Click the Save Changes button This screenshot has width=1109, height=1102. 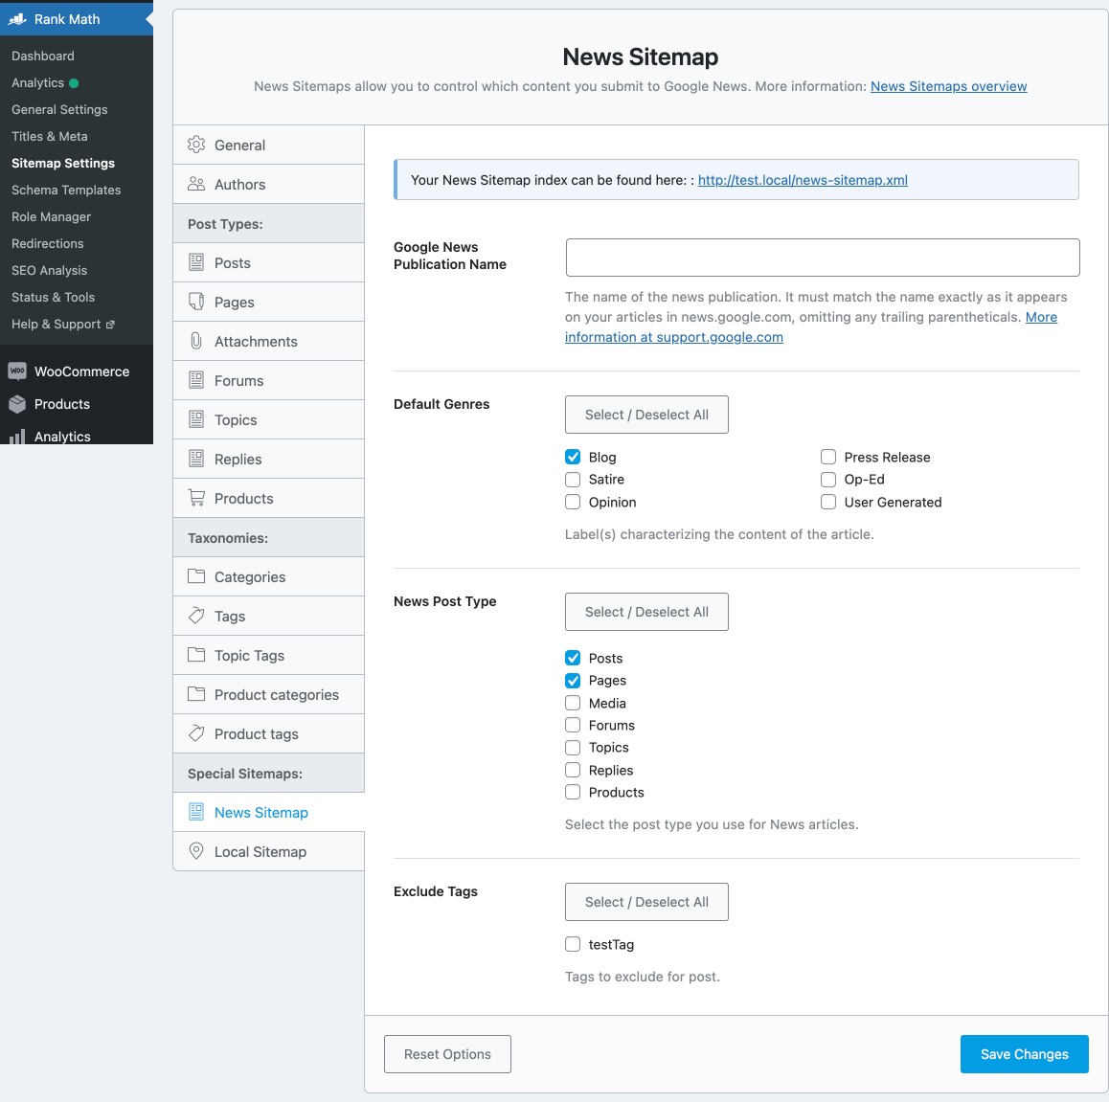1024,1054
